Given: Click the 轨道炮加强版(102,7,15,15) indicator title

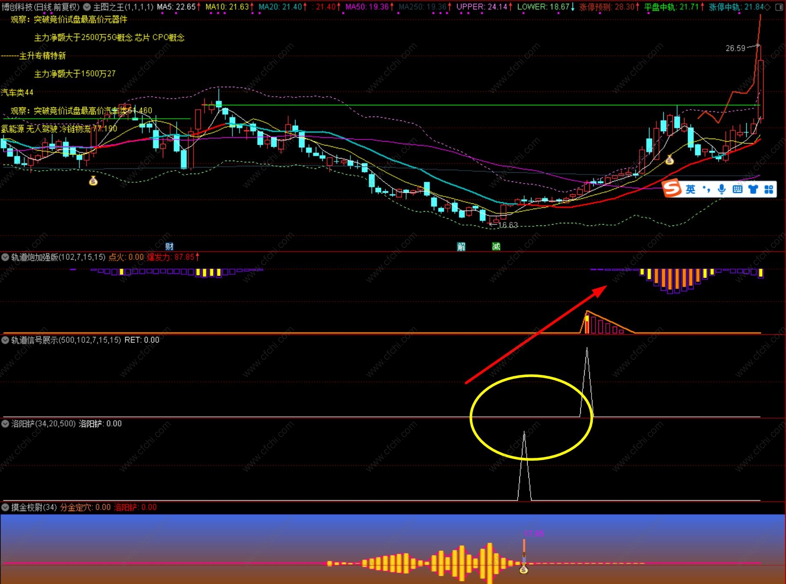Looking at the screenshot, I should coord(58,257).
